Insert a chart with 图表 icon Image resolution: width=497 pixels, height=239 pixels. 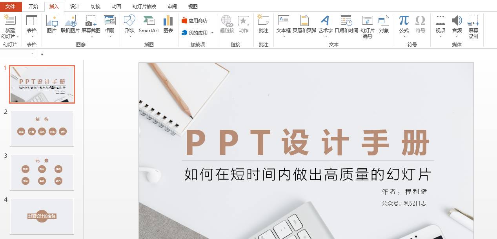tap(168, 20)
